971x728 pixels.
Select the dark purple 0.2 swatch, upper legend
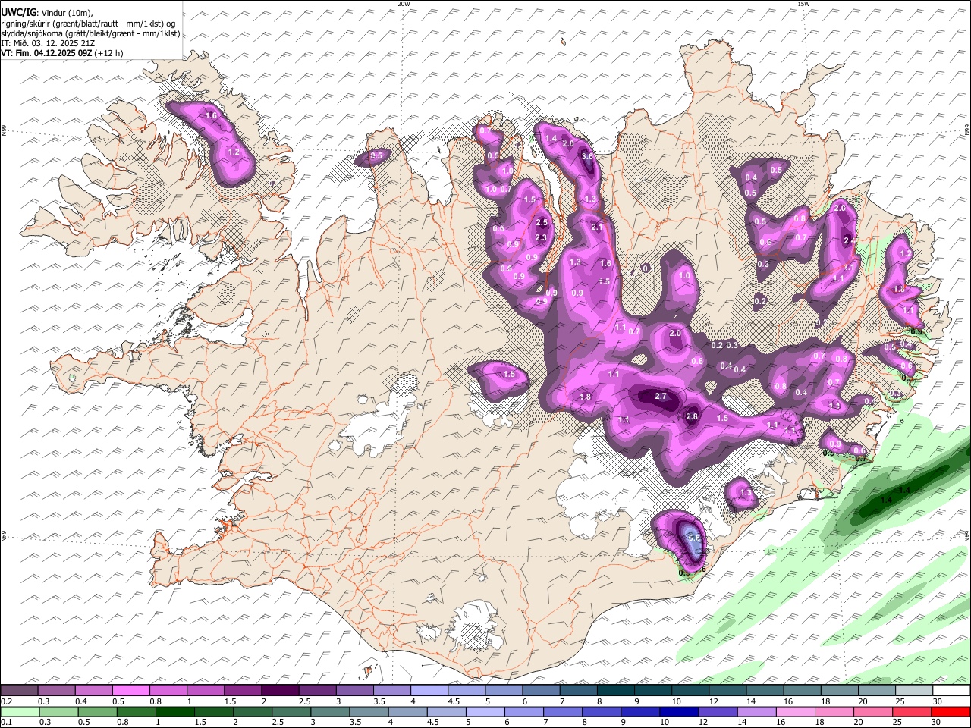click(x=18, y=690)
